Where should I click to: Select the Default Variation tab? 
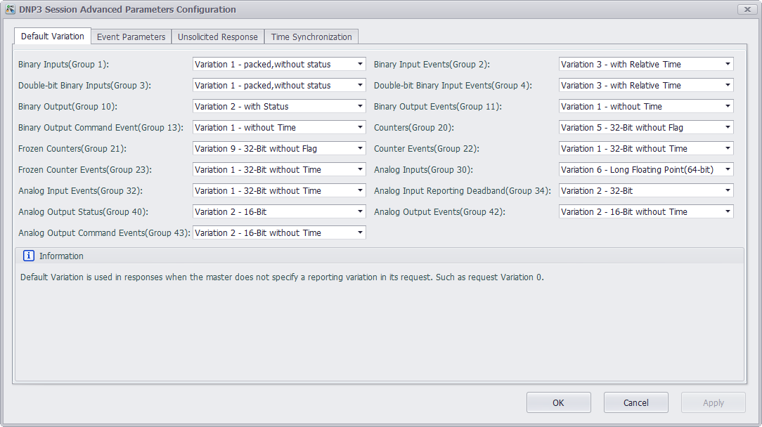coord(53,36)
